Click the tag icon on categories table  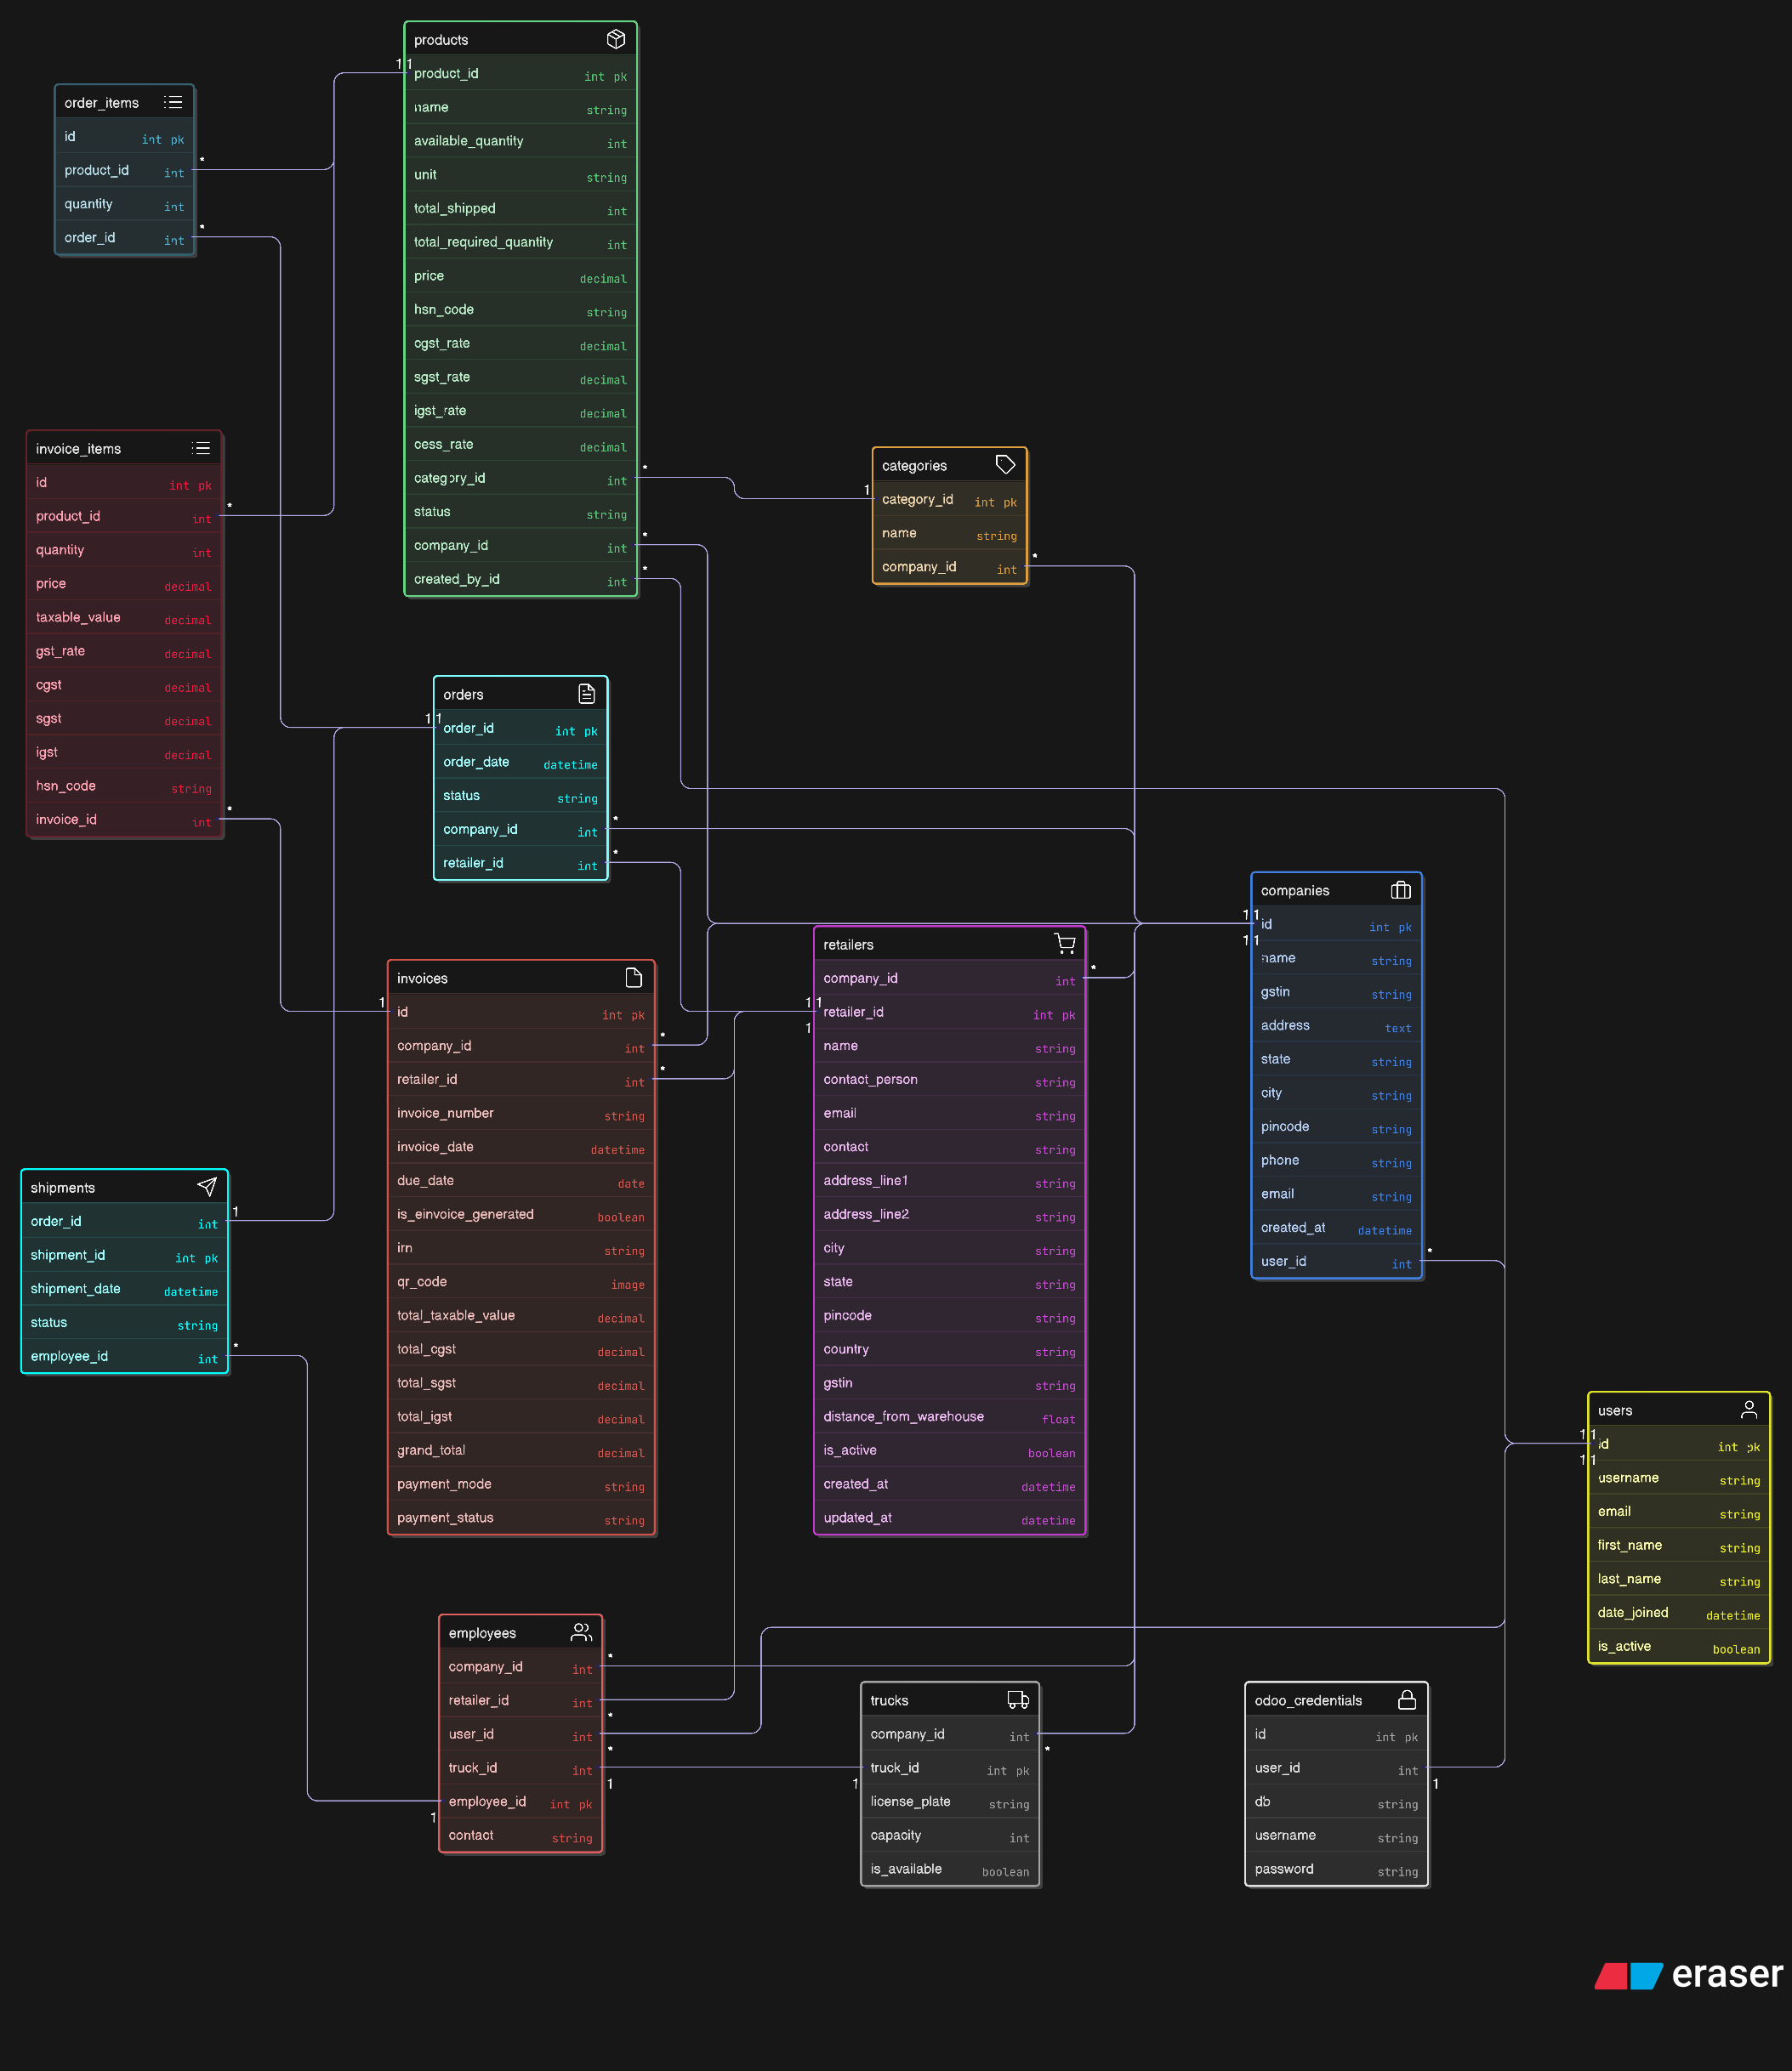pos(1005,465)
